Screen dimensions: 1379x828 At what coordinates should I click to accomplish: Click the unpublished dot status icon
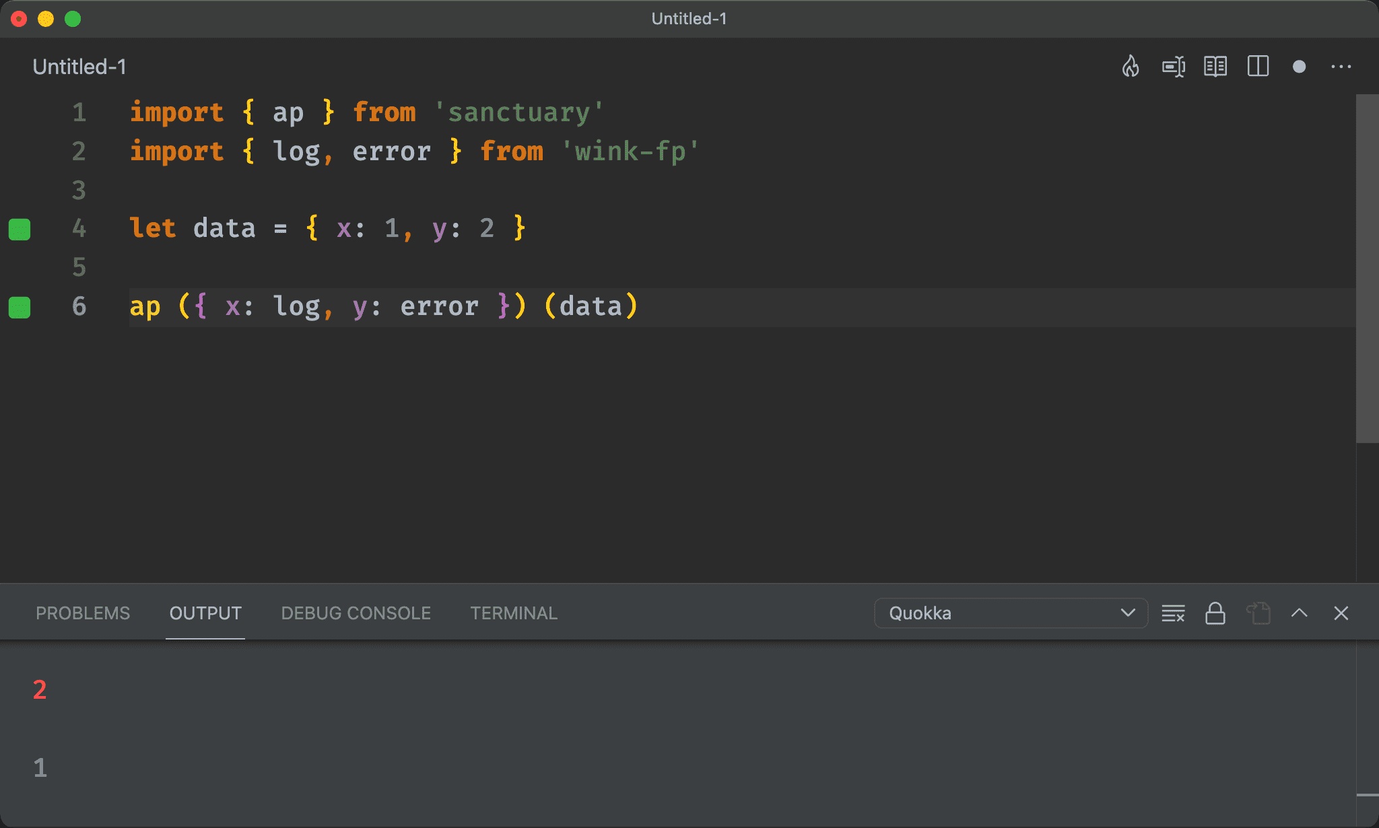(1301, 67)
